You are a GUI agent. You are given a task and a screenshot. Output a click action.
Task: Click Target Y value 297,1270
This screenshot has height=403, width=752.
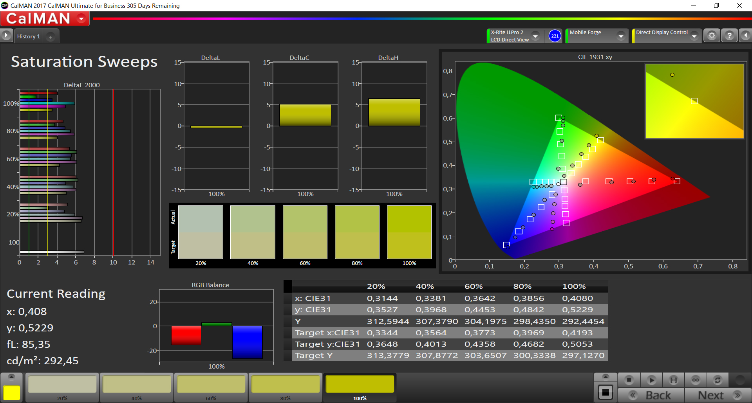[583, 355]
